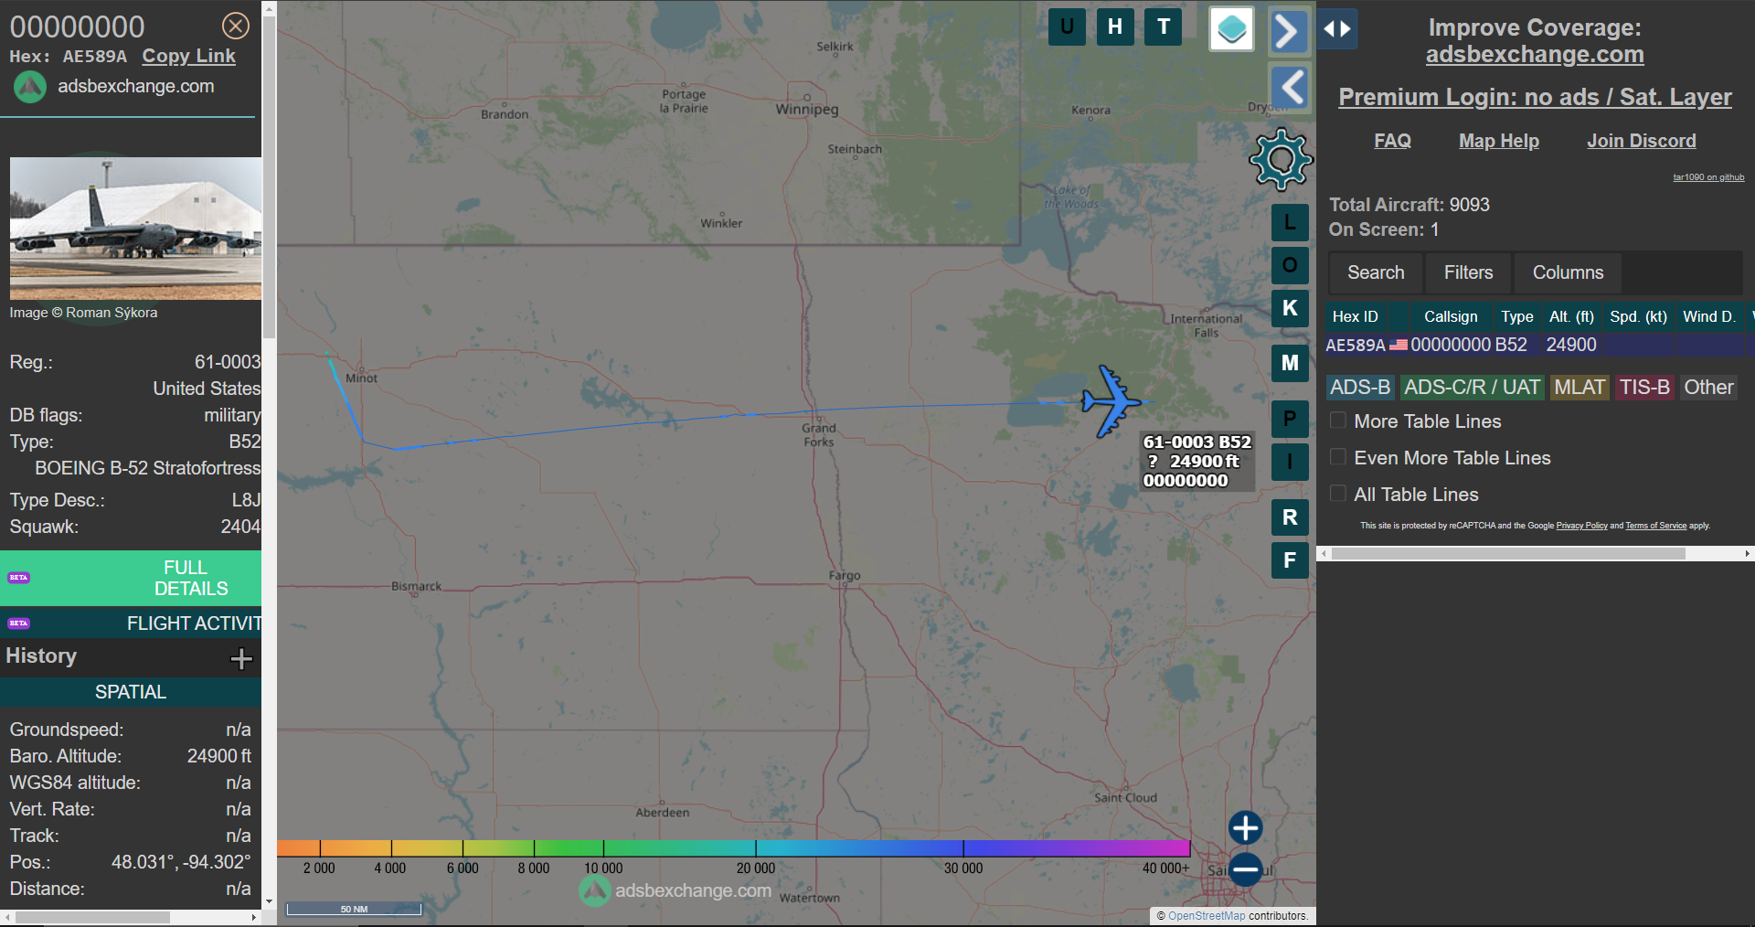The width and height of the screenshot is (1755, 927).
Task: Click the T map button
Action: click(1164, 27)
